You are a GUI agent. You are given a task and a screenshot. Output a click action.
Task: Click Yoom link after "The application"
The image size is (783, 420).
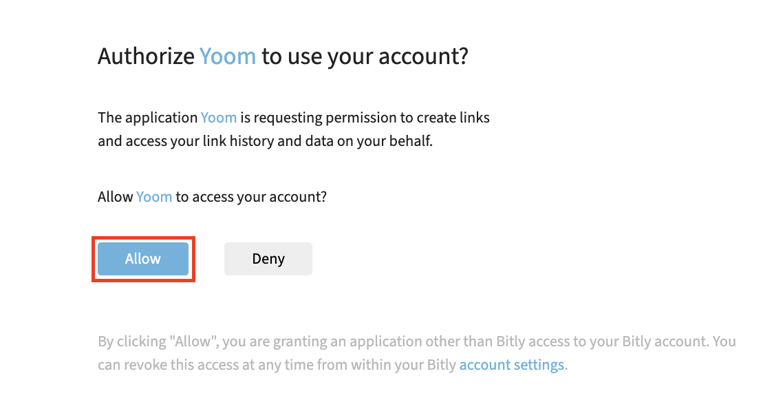click(x=219, y=118)
